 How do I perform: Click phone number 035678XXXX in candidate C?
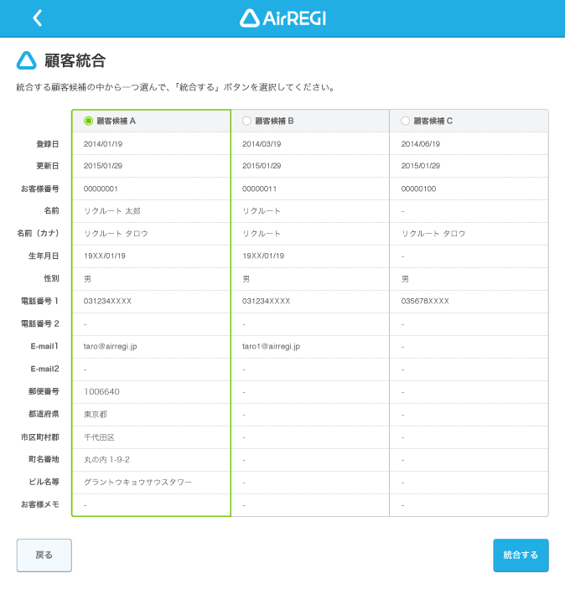(425, 301)
